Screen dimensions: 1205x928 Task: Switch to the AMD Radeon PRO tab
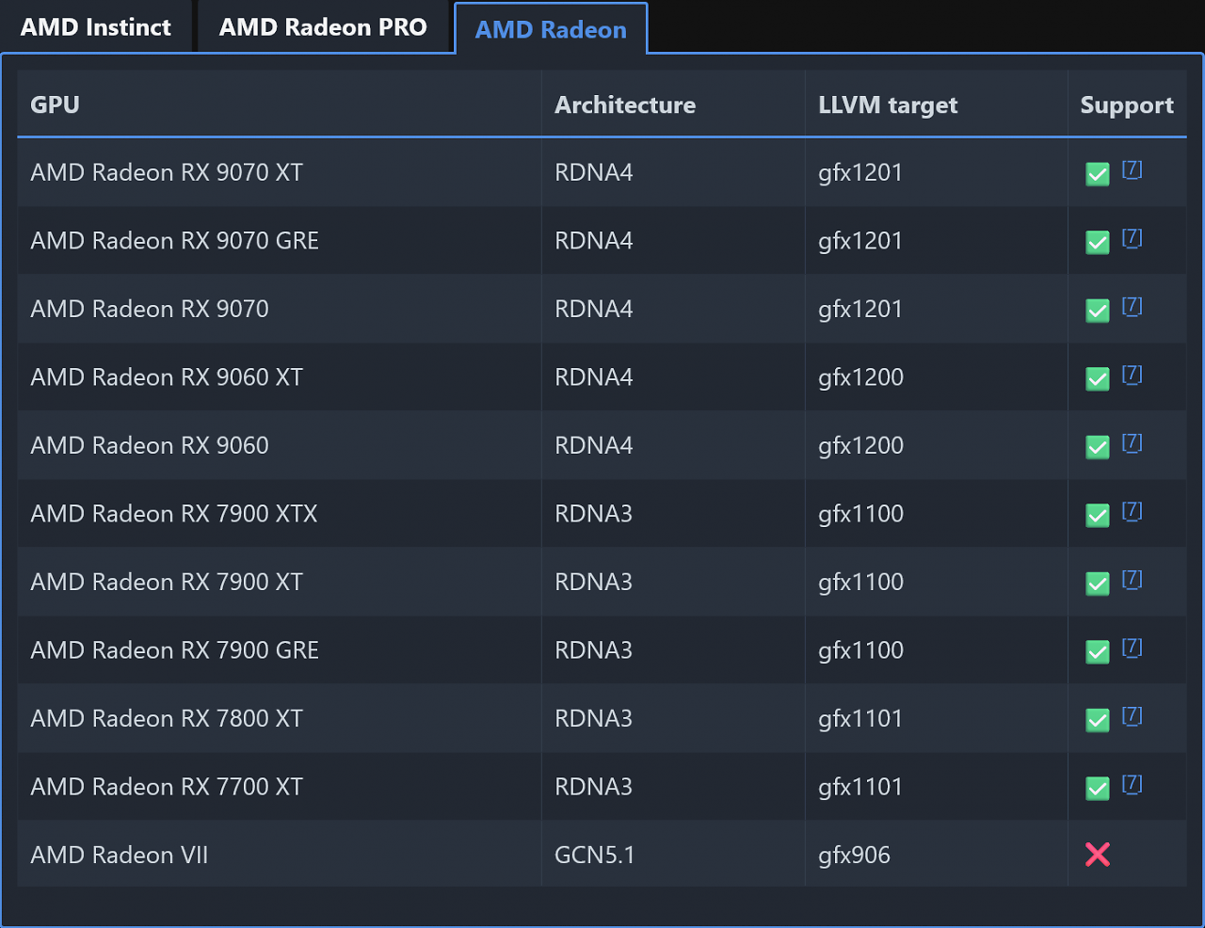pos(324,26)
